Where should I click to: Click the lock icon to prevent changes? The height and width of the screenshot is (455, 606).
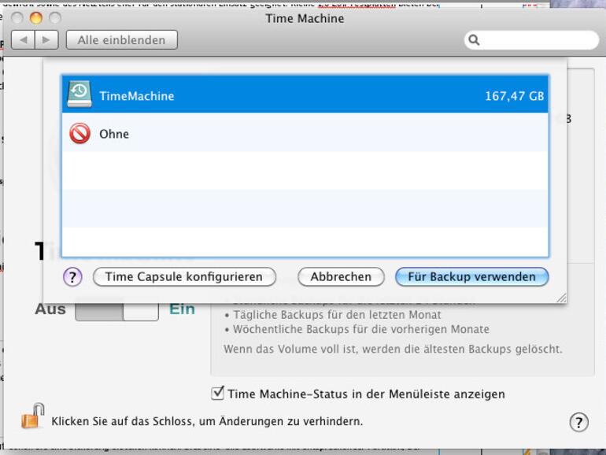[32, 416]
